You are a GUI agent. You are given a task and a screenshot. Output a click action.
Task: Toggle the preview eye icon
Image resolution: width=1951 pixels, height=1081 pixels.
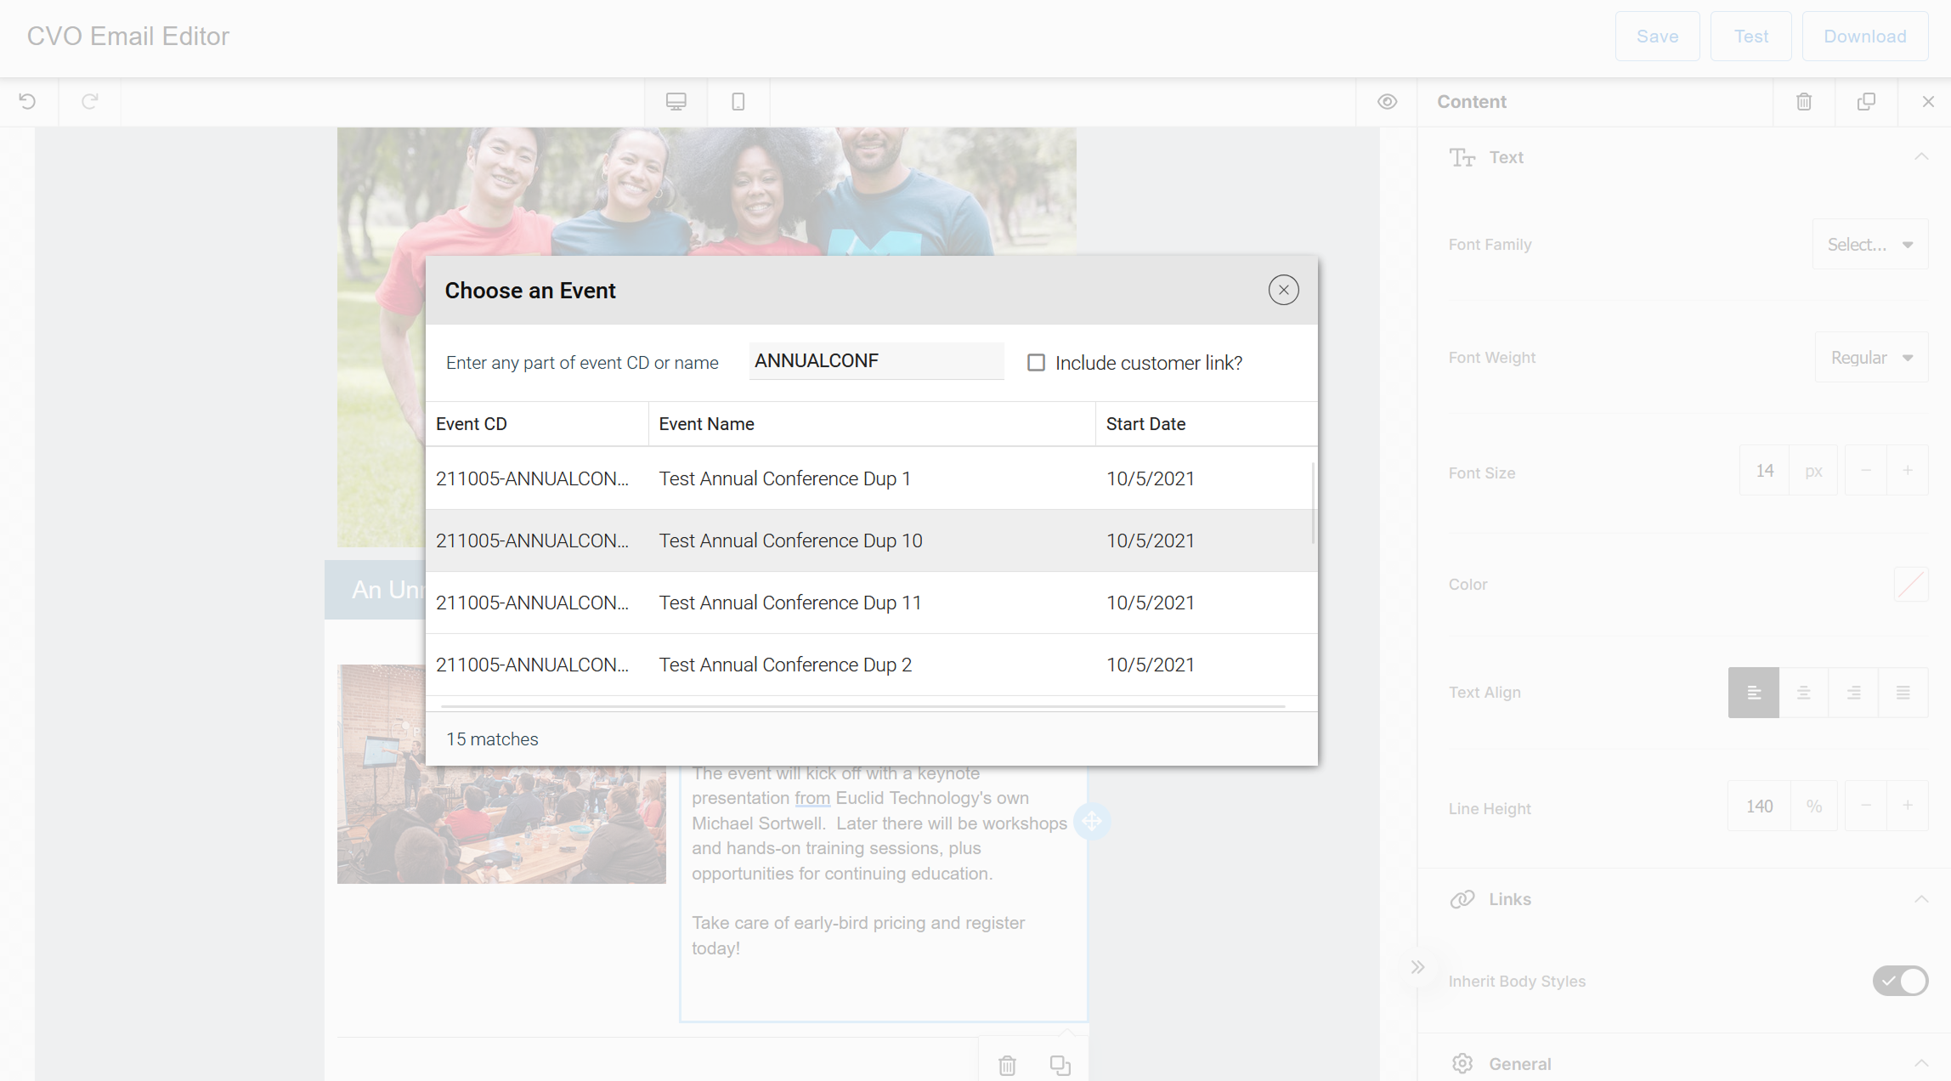click(x=1387, y=102)
